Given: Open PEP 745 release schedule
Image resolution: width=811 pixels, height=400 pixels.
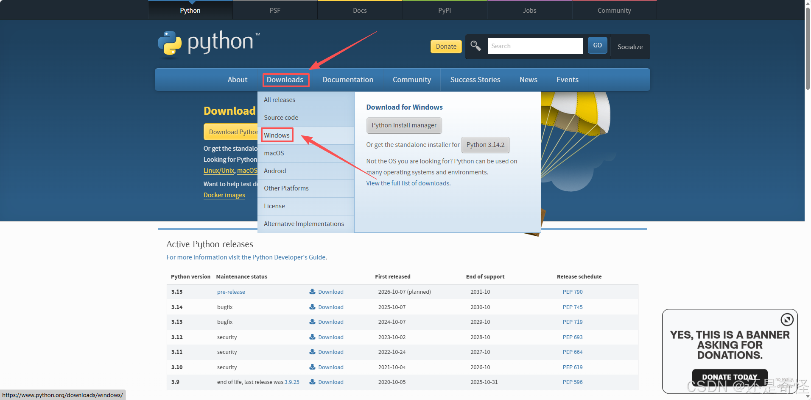Looking at the screenshot, I should [573, 307].
